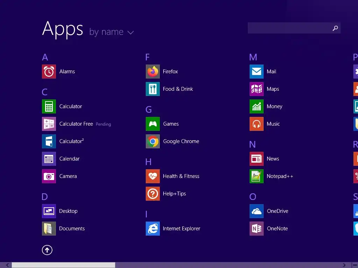Launch the Internet Explorer icon
This screenshot has width=358, height=268.
[x=153, y=229]
